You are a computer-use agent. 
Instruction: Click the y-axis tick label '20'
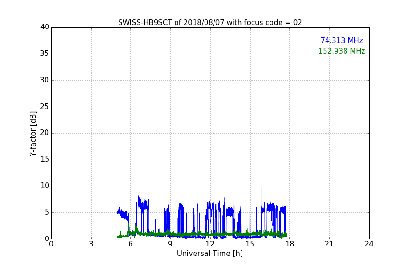pyautogui.click(x=45, y=133)
